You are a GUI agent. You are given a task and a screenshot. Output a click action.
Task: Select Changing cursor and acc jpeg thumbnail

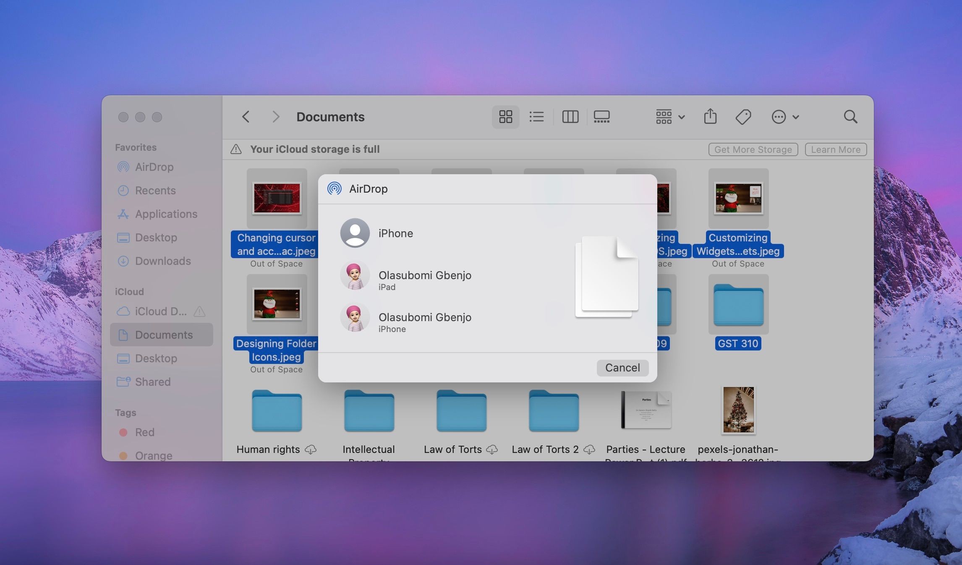pyautogui.click(x=277, y=198)
